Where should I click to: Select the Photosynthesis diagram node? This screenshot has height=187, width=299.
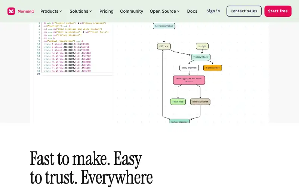[x=201, y=57]
